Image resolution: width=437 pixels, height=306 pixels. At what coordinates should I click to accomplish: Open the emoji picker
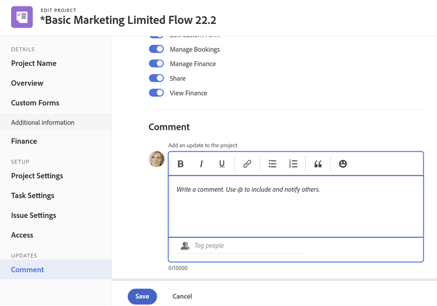343,164
